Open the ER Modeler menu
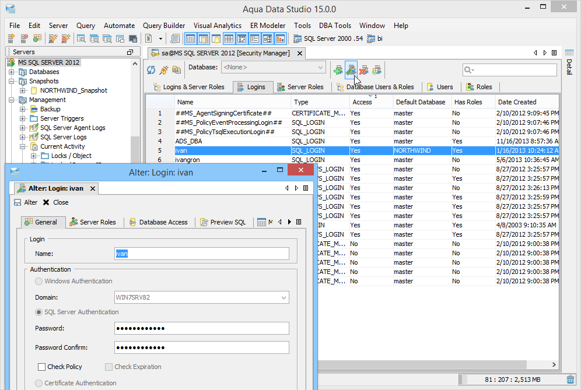 pos(268,26)
